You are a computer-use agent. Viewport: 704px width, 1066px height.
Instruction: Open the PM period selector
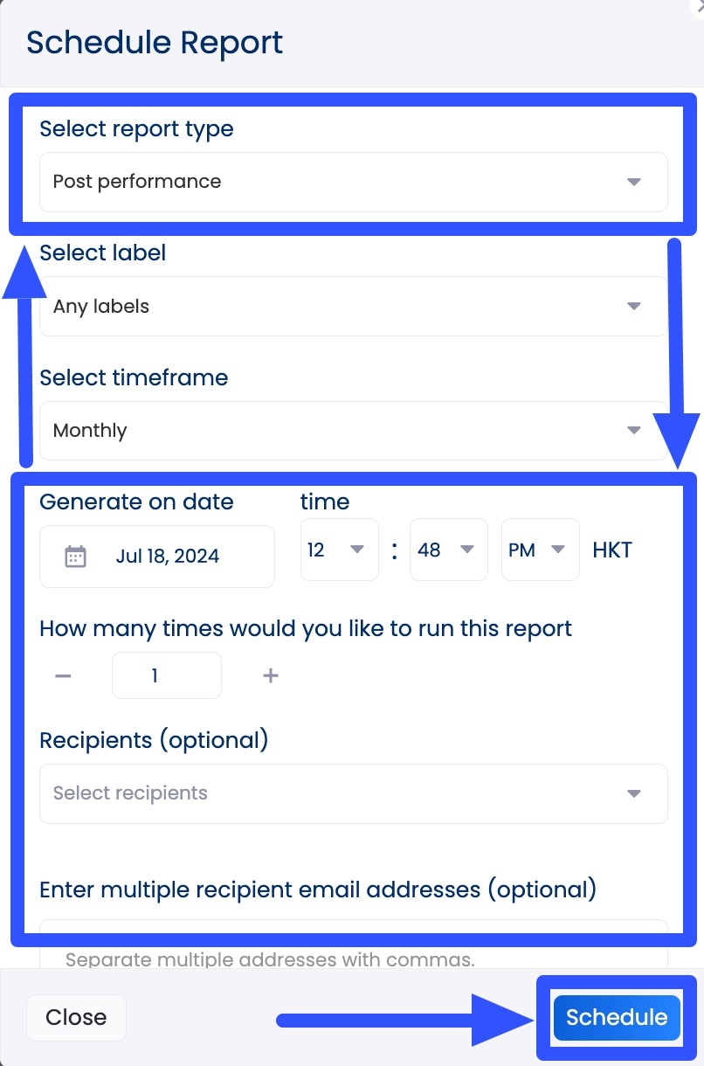click(540, 550)
